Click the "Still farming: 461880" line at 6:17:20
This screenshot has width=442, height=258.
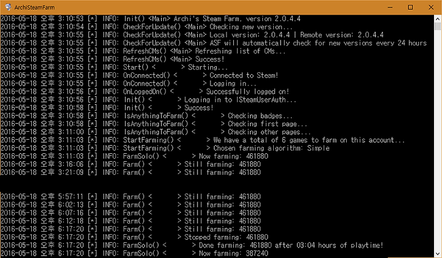pyautogui.click(x=131, y=229)
